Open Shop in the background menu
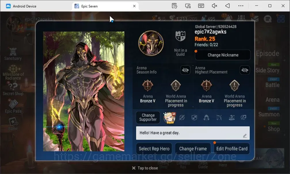290x174 pixels. click(x=274, y=129)
